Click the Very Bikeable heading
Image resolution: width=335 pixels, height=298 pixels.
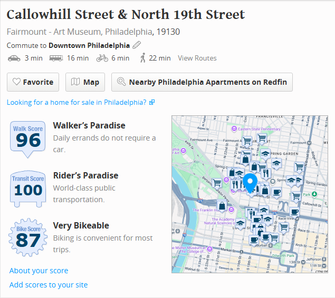[x=81, y=225]
